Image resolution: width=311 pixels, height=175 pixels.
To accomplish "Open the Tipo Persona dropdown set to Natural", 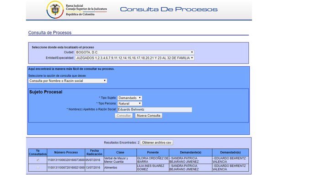I will [130, 103].
